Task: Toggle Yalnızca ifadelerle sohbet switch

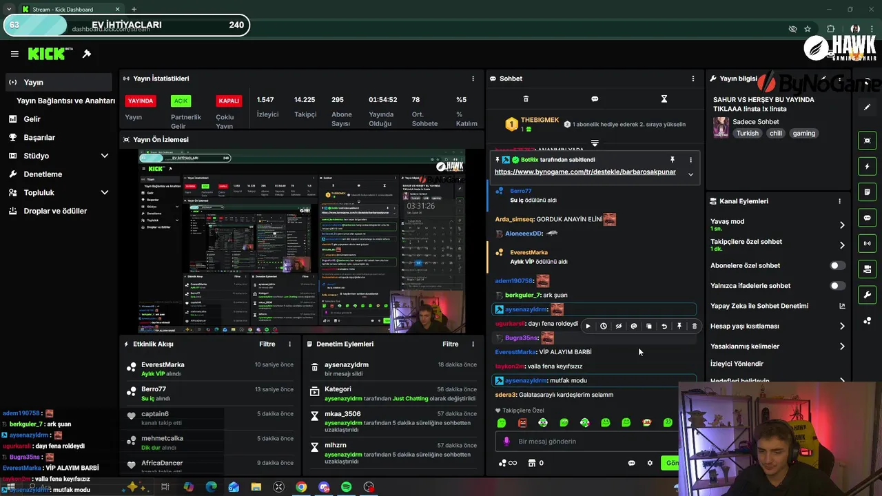Action: 837,285
